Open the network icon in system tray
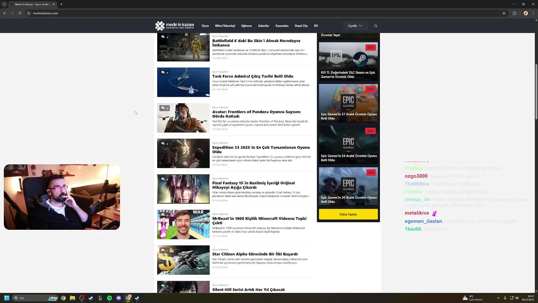This screenshot has height=303, width=538. (x=511, y=298)
